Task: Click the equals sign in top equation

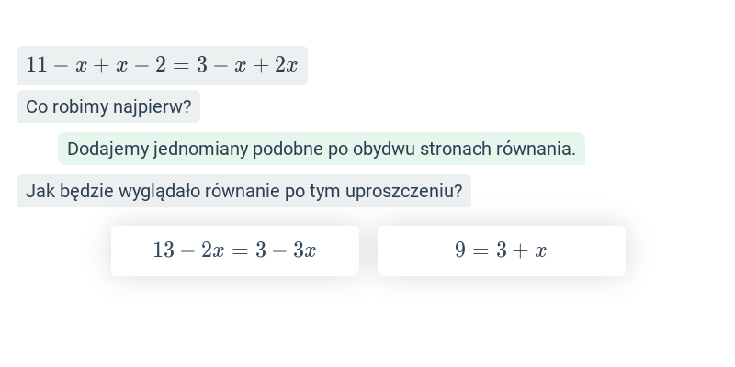Action: tap(181, 65)
